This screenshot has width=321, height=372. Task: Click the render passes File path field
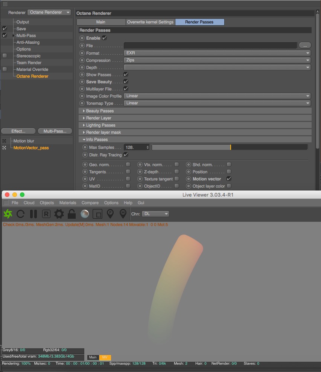point(210,45)
